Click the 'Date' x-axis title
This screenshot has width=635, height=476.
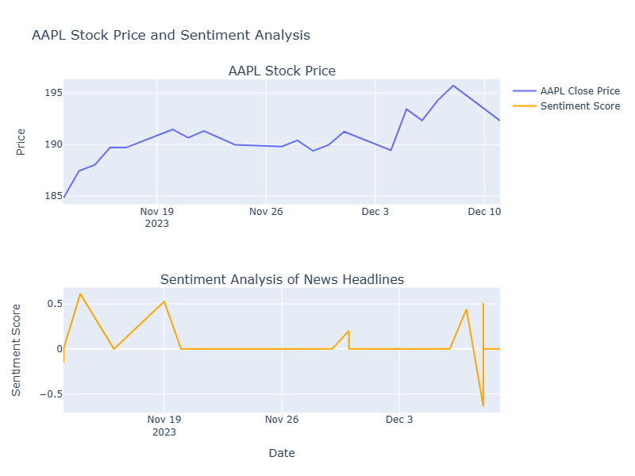point(282,453)
